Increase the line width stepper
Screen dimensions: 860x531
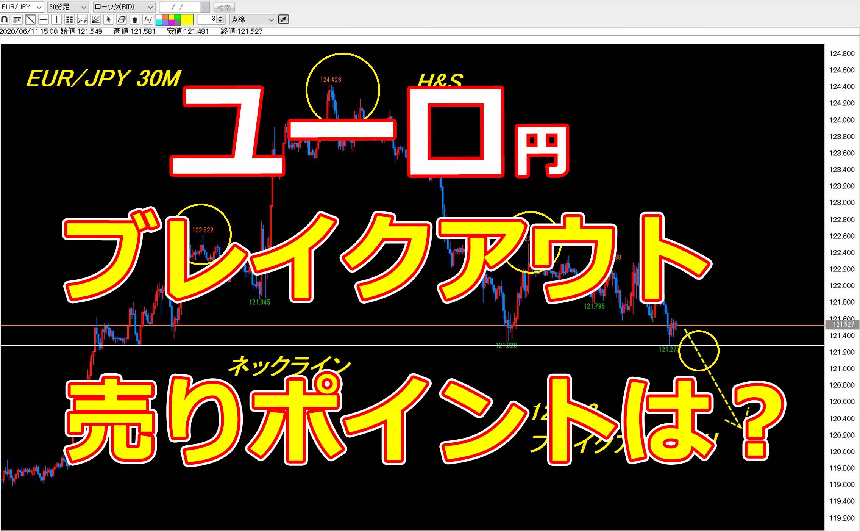(x=220, y=17)
